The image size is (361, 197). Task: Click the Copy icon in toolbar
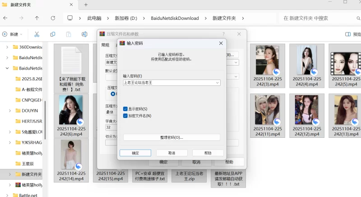tap(53, 34)
